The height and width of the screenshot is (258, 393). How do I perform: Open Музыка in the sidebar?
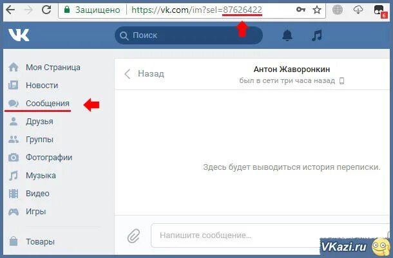click(41, 176)
